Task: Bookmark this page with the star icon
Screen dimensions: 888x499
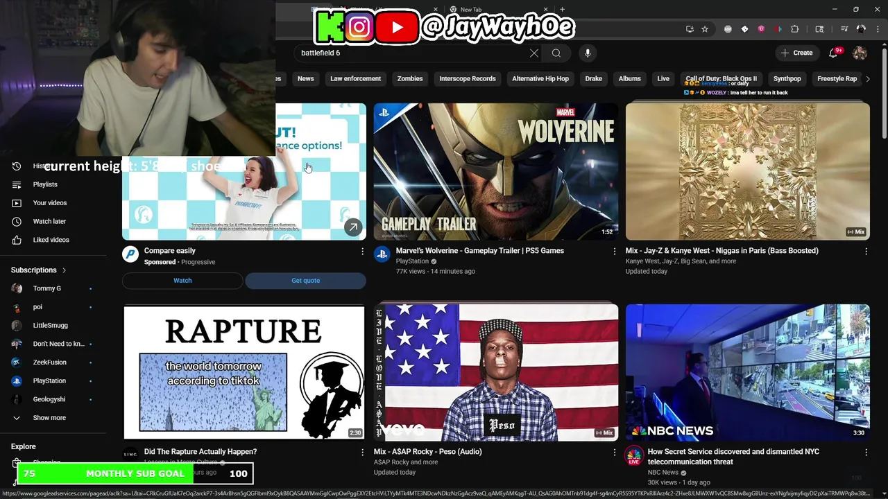Action: click(705, 29)
